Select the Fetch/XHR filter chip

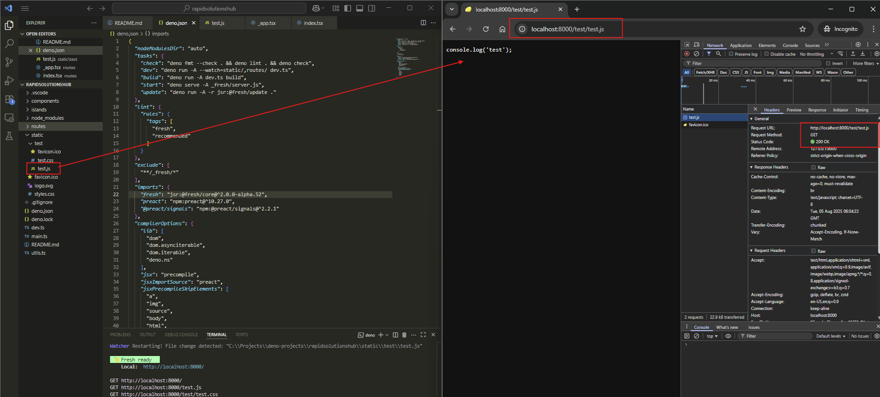pos(705,72)
